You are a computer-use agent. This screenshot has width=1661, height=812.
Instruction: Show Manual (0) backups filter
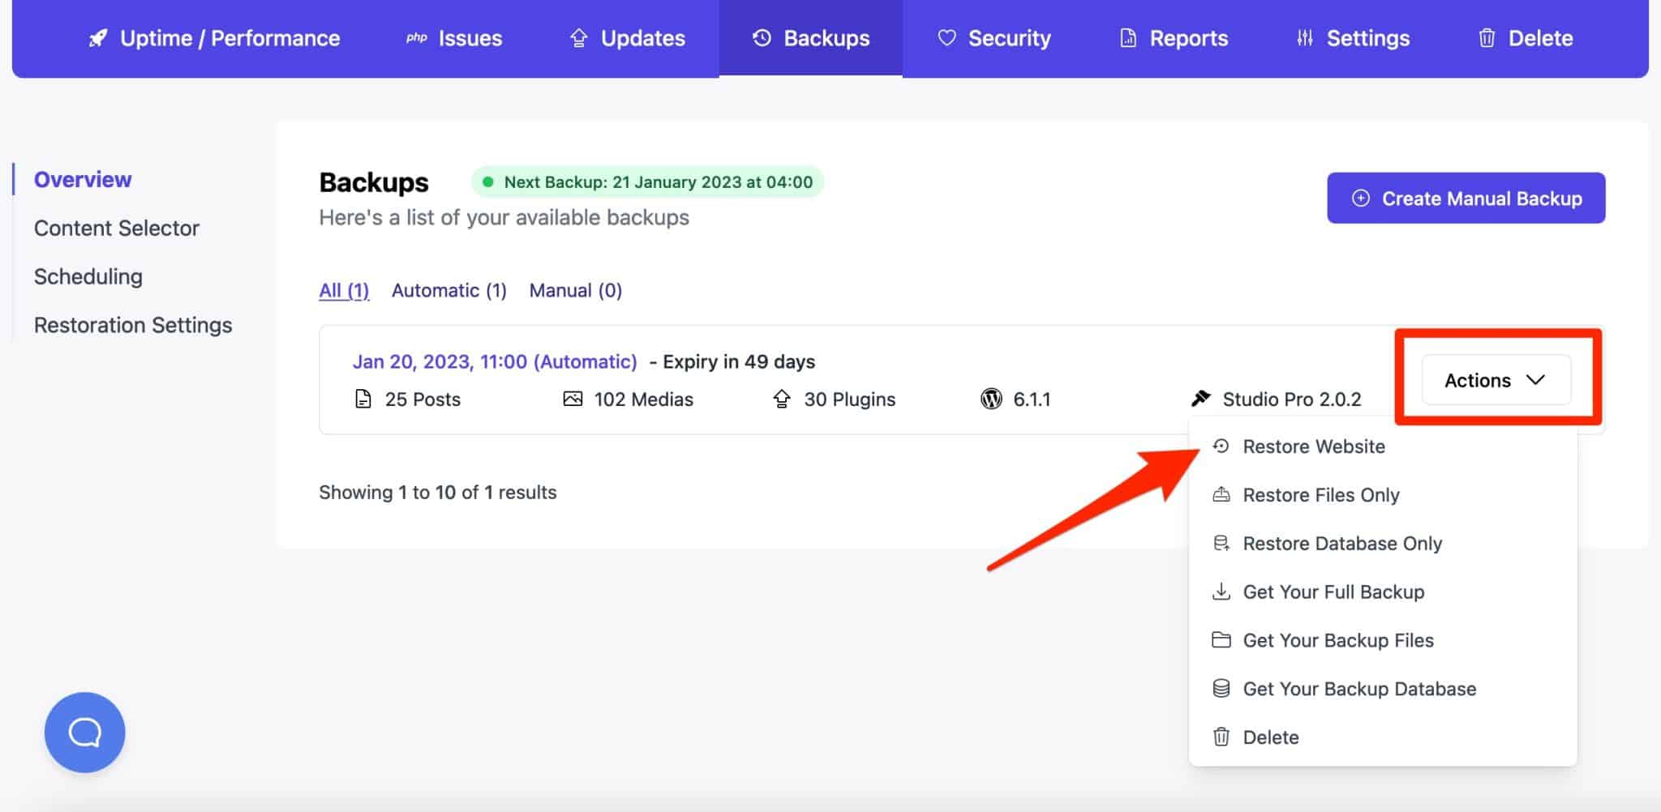575,290
